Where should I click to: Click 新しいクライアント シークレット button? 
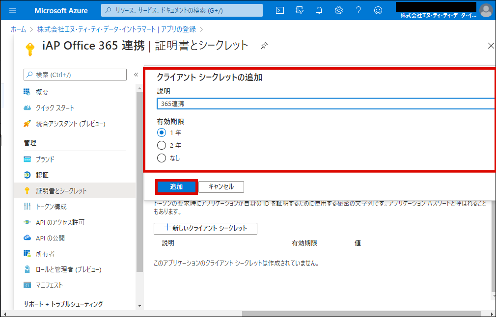coord(205,228)
